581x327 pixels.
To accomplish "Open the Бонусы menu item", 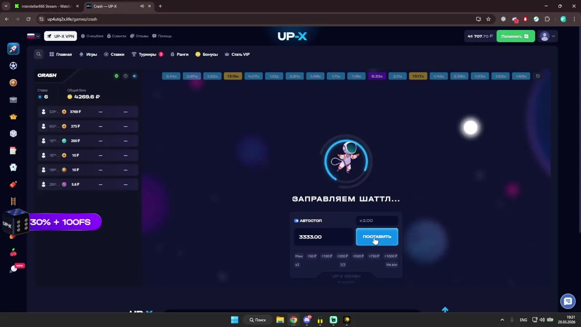I will coord(207,54).
